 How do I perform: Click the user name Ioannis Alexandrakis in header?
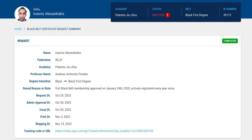pos(49,14)
